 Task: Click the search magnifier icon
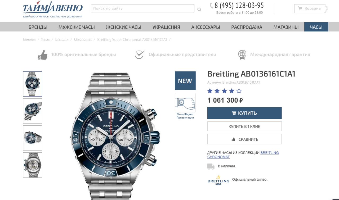[x=199, y=10]
